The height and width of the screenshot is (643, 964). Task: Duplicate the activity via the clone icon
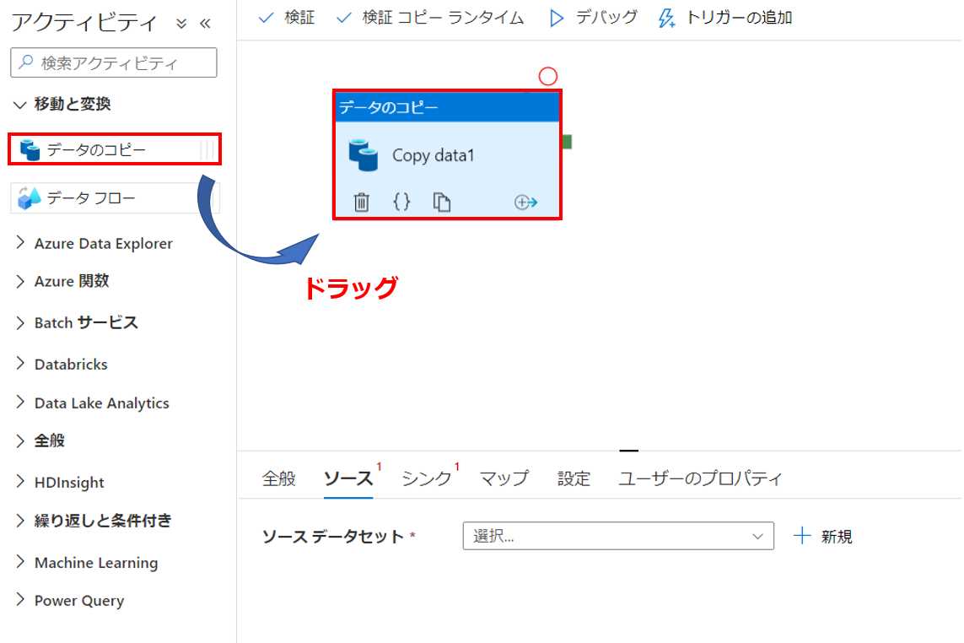point(442,202)
